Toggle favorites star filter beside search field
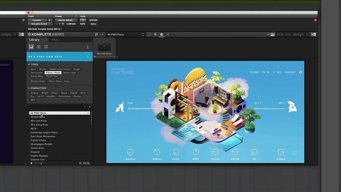Viewport: 341px width, 192px height. coord(90,107)
